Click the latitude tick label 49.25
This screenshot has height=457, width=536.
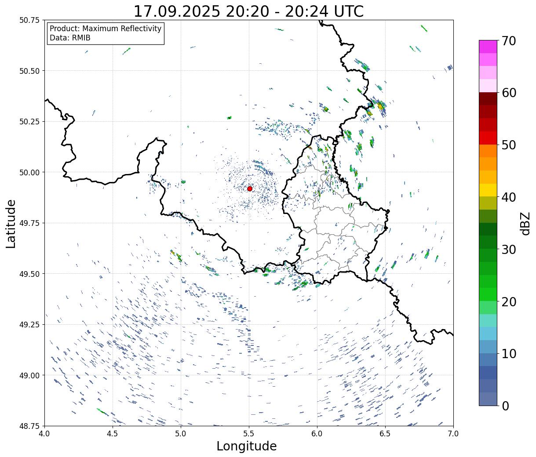click(29, 325)
